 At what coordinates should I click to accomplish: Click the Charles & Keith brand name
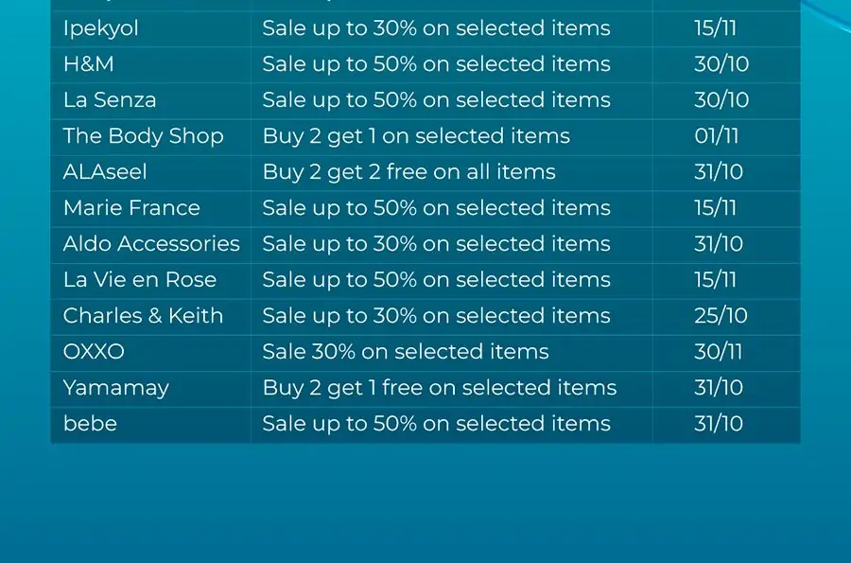tap(144, 315)
